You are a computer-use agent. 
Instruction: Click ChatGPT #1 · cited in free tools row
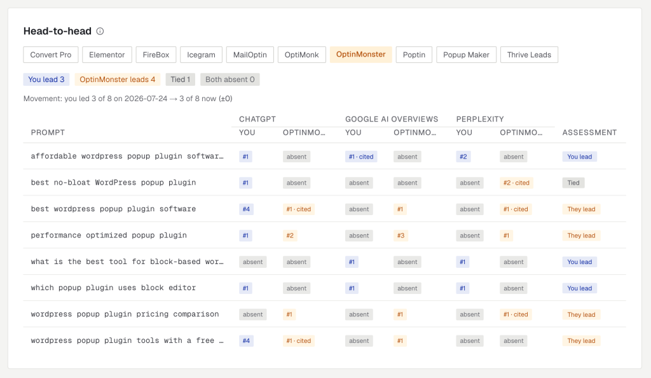(x=299, y=341)
